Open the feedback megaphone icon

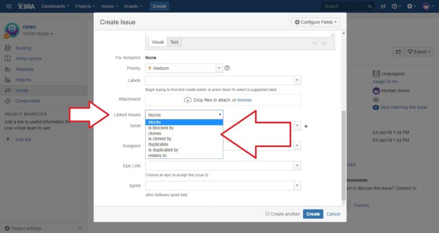point(383,6)
